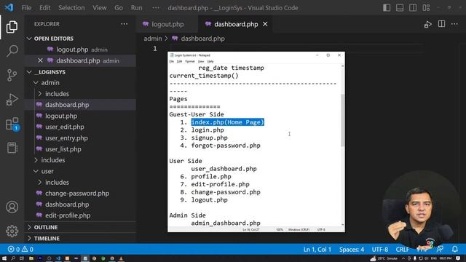Open the Run menu
The height and width of the screenshot is (262, 466).
(137, 8)
